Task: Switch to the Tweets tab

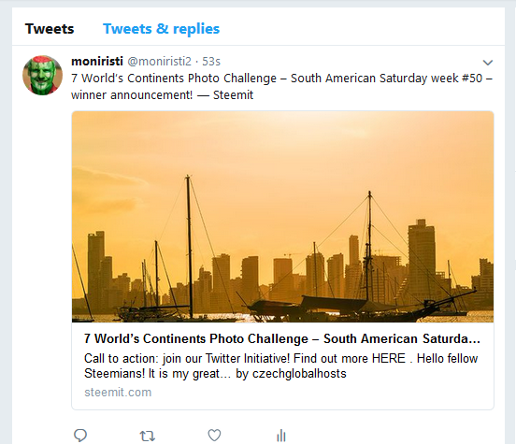Action: pyautogui.click(x=50, y=29)
